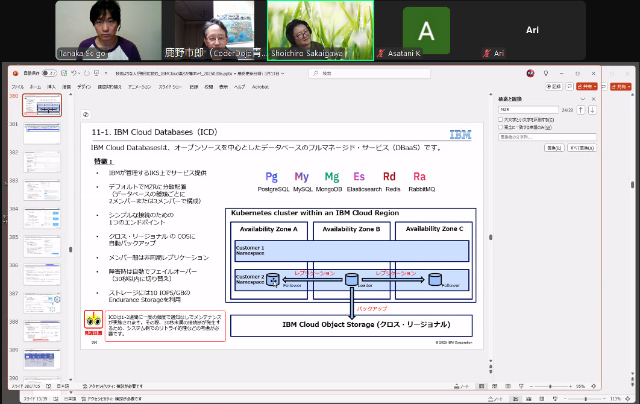The image size is (640, 404).
Task: Select slide 387 thumbnail
Action: pyautogui.click(x=42, y=303)
